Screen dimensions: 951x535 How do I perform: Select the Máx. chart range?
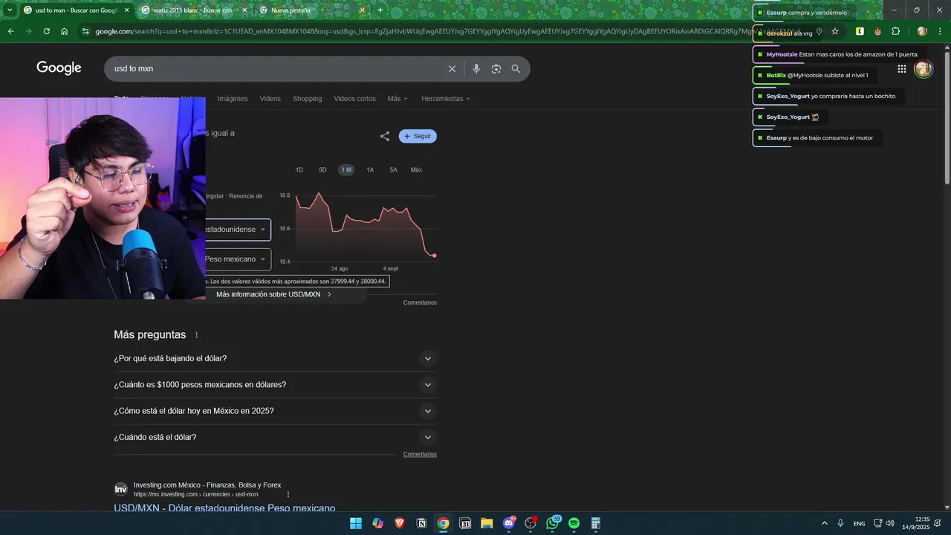coord(417,170)
